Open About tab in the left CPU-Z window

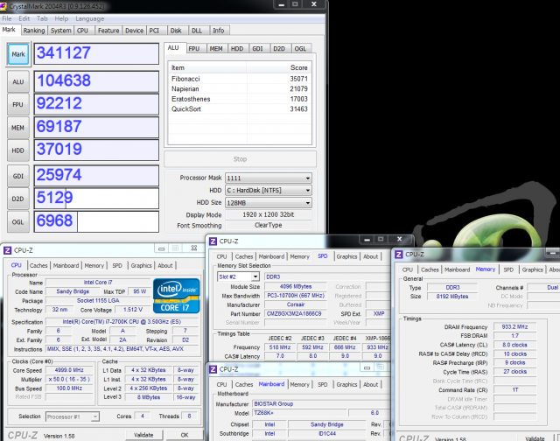(x=165, y=266)
